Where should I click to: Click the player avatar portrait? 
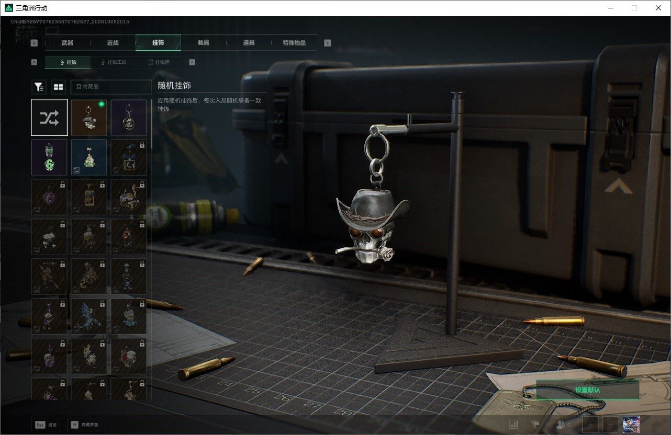point(631,425)
